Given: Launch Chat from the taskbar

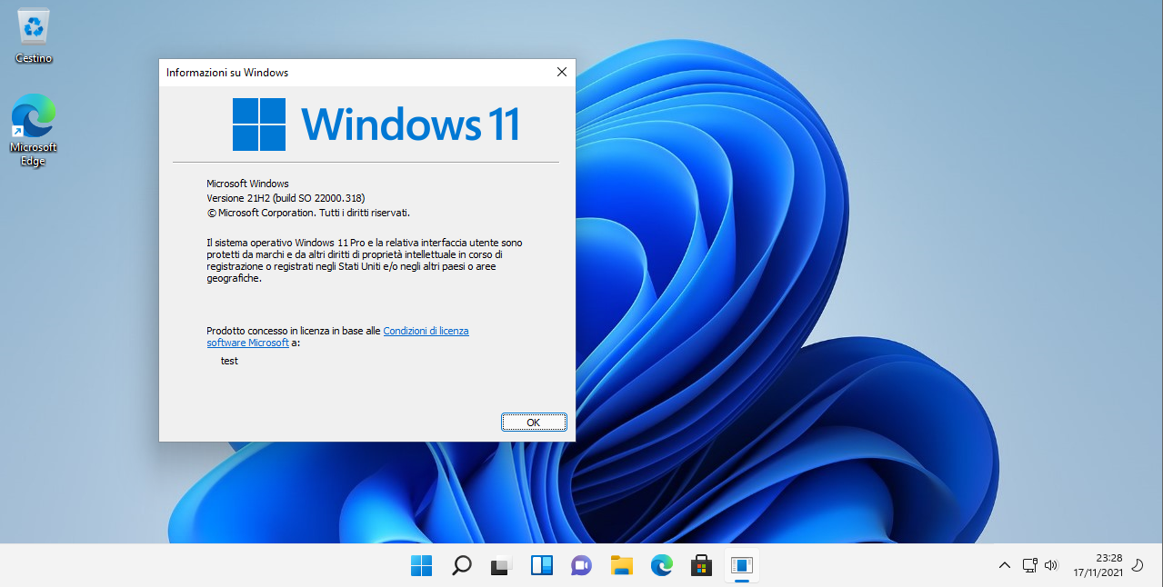Looking at the screenshot, I should click(x=581, y=565).
